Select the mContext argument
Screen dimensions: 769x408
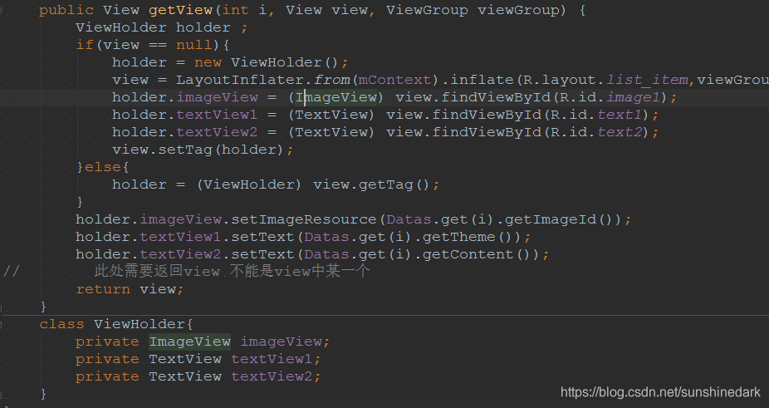point(394,80)
